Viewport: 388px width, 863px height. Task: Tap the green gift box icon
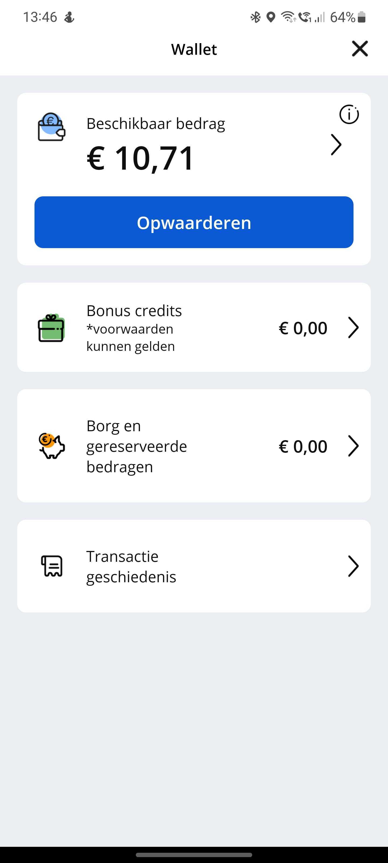(x=51, y=328)
